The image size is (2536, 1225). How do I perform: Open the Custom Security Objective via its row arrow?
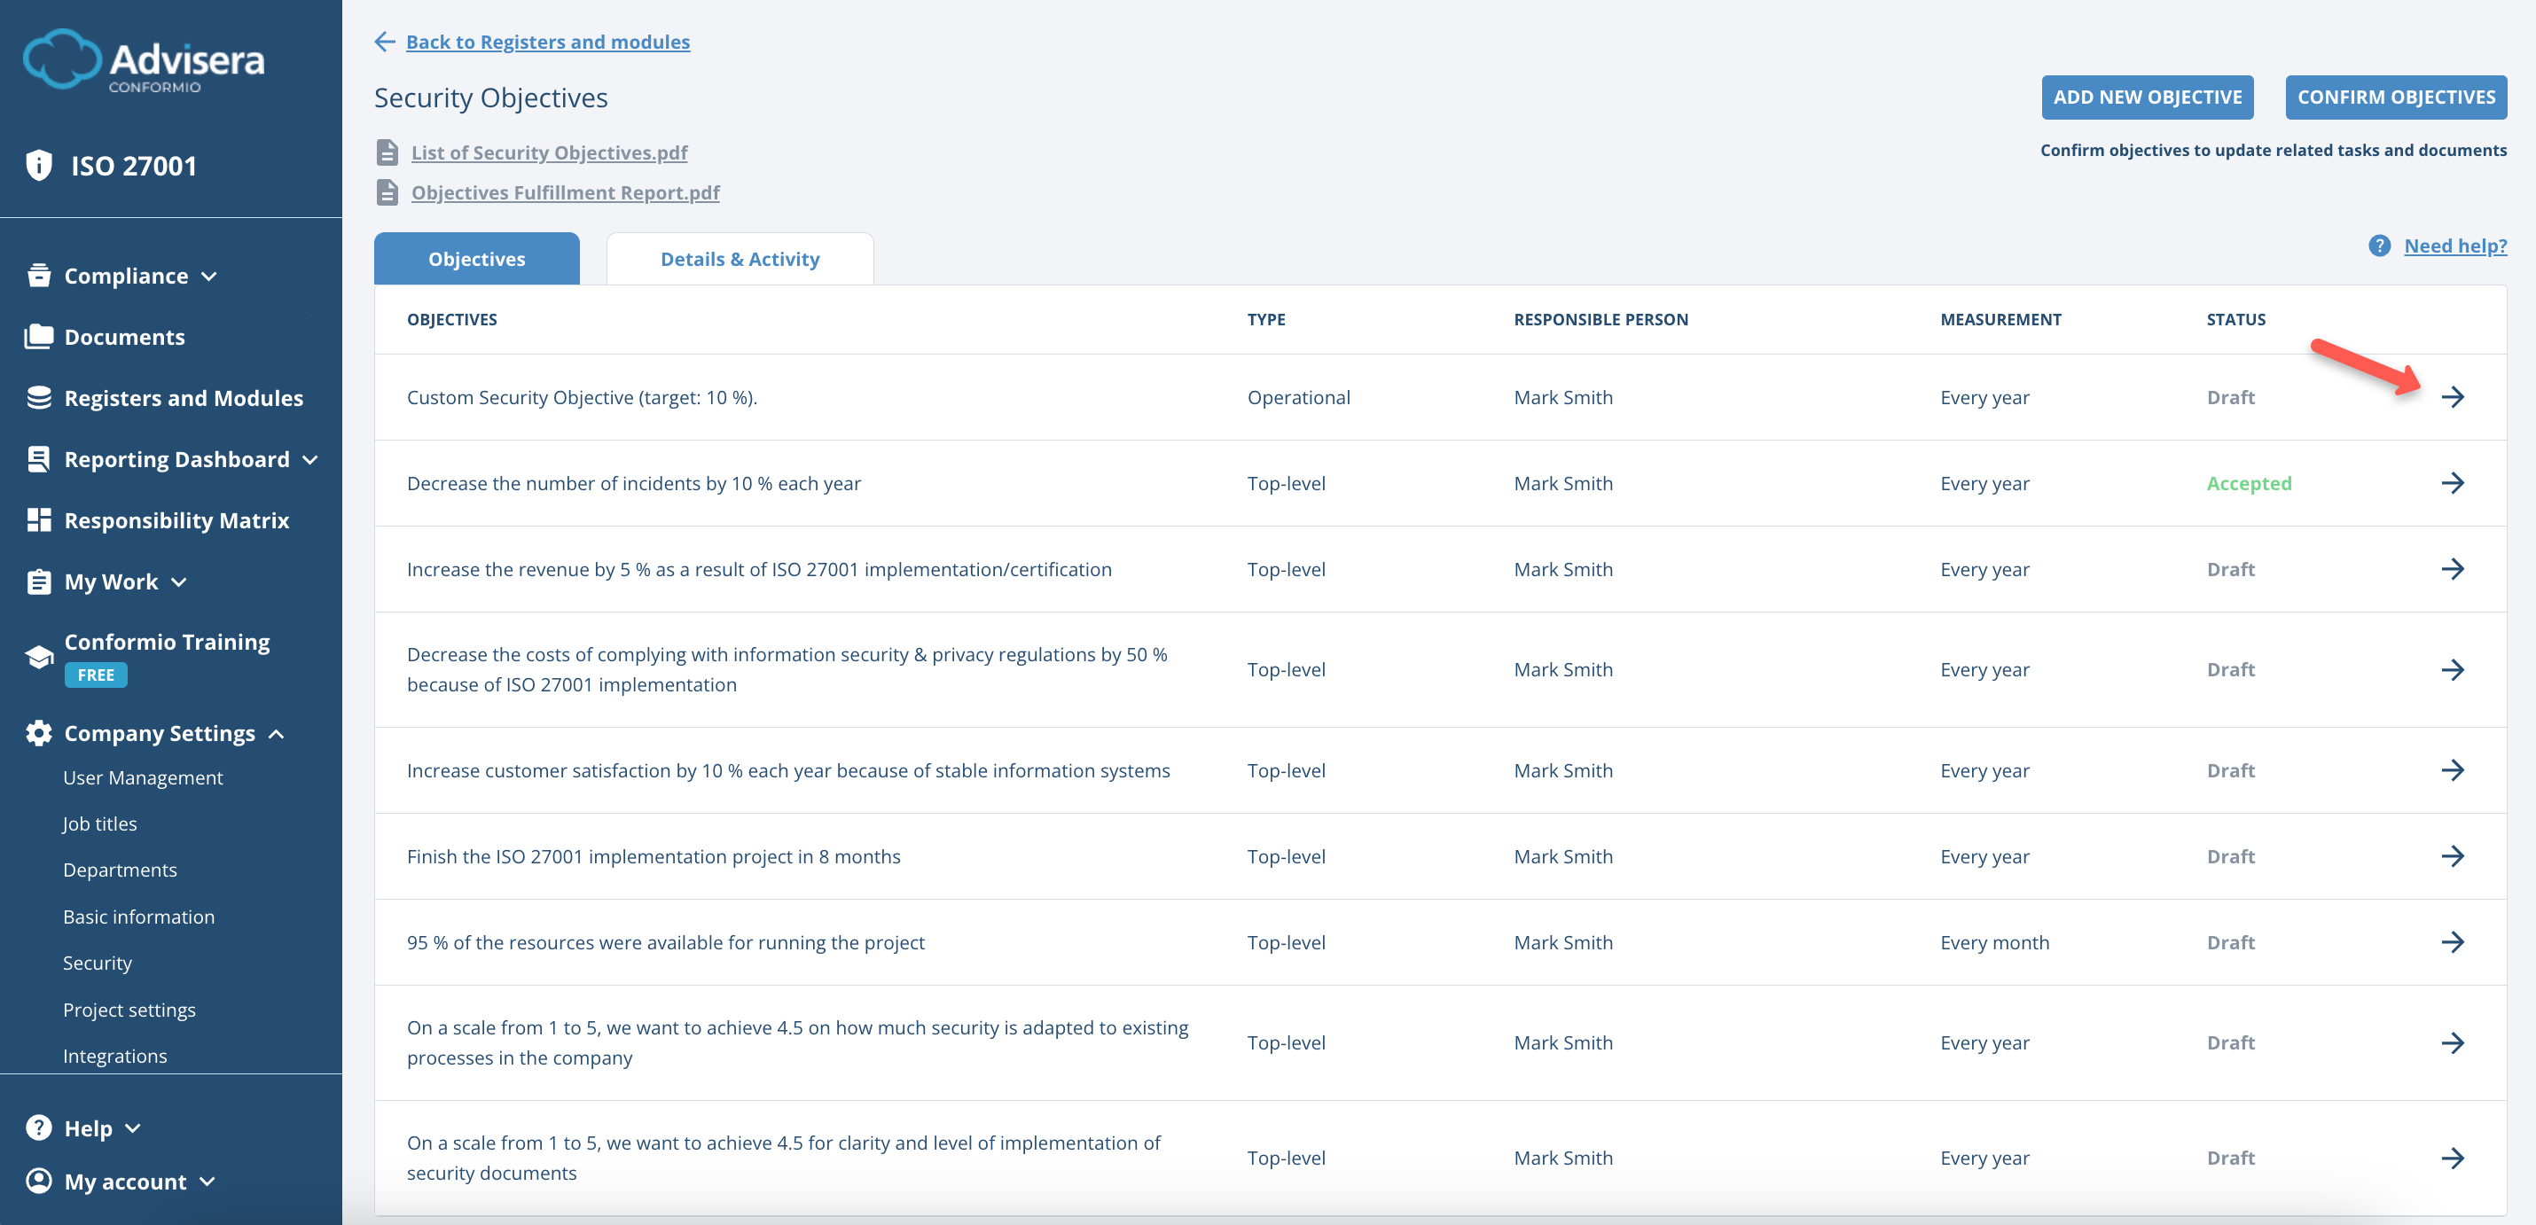coord(2455,396)
